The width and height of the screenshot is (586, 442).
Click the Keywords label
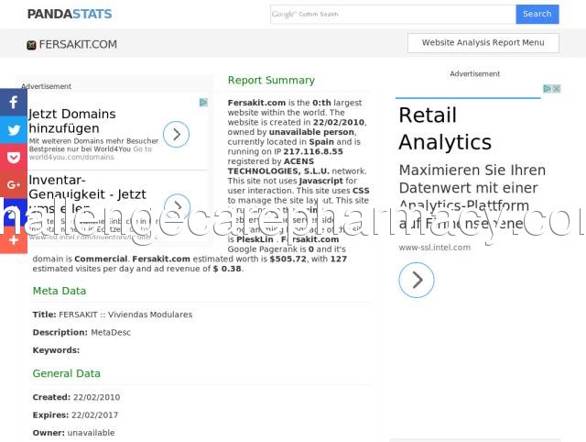(x=56, y=350)
